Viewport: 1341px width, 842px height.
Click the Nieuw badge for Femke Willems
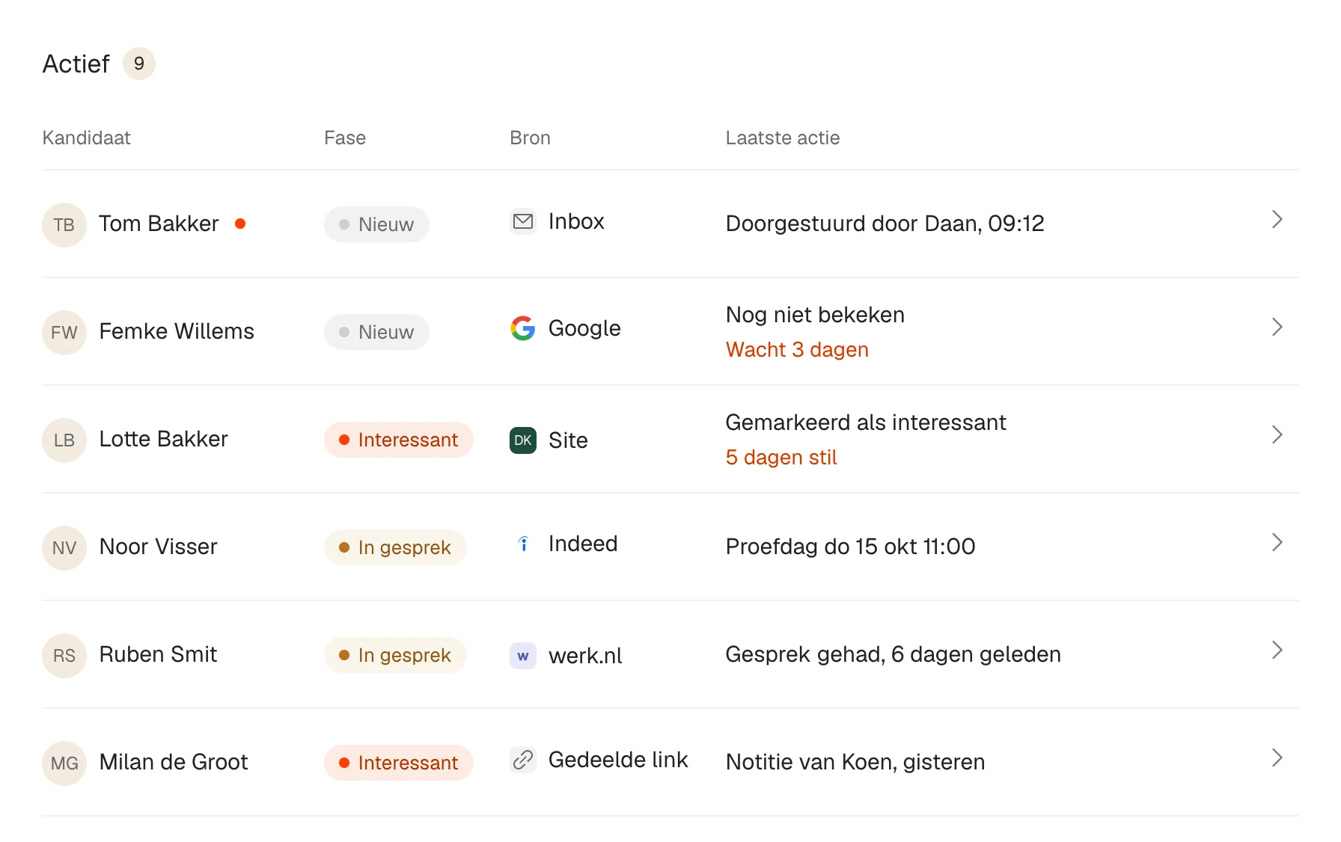pos(376,332)
